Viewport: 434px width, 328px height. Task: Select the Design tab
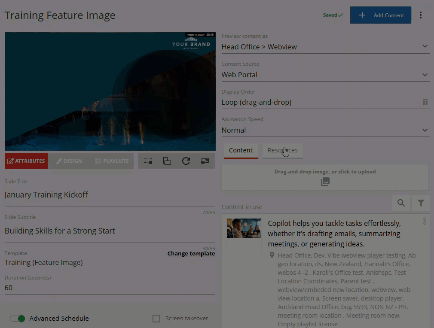[69, 161]
